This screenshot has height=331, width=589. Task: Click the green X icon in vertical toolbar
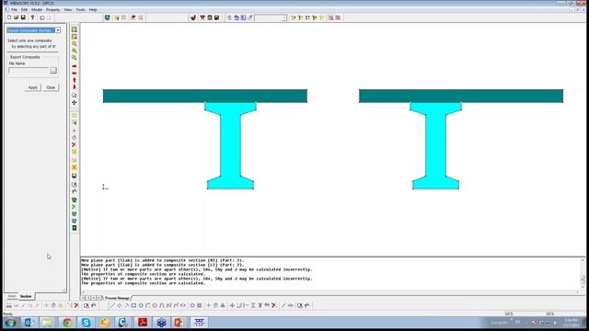(x=75, y=207)
